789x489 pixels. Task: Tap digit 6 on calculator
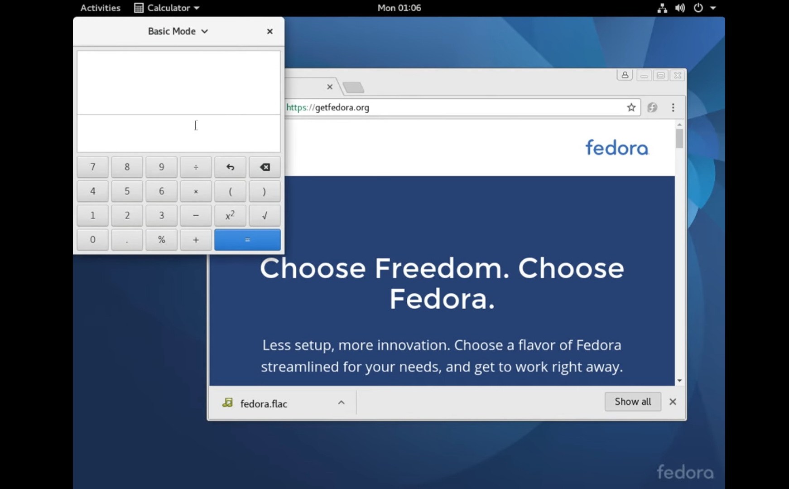pos(161,191)
